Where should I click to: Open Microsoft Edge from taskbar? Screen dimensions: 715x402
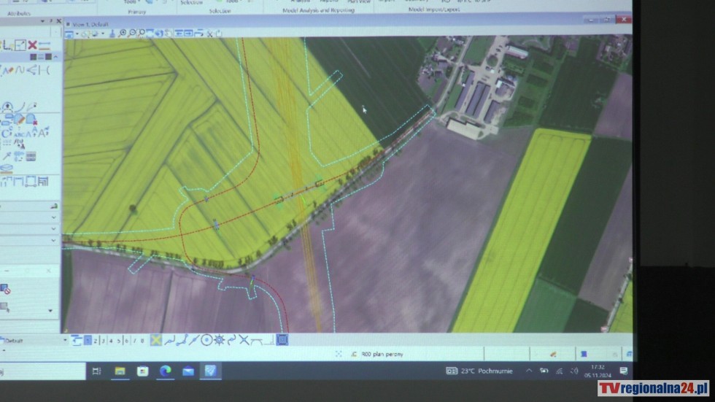[x=166, y=371]
